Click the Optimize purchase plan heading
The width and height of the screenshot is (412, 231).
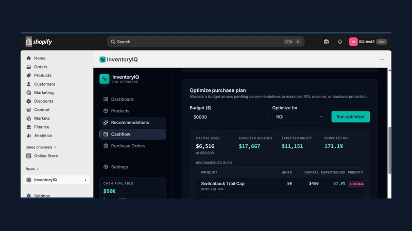(218, 90)
